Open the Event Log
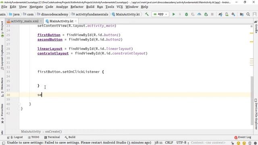This screenshot has width=258, height=145. [x=243, y=137]
